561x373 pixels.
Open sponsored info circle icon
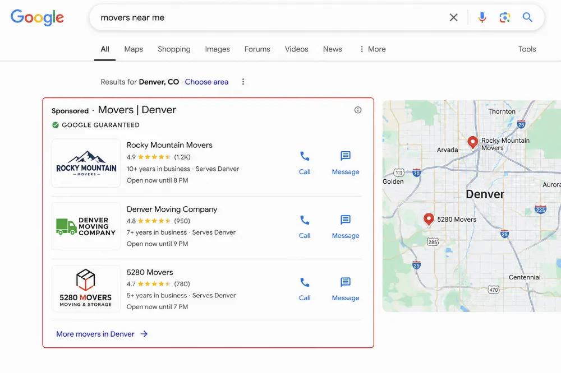click(358, 110)
